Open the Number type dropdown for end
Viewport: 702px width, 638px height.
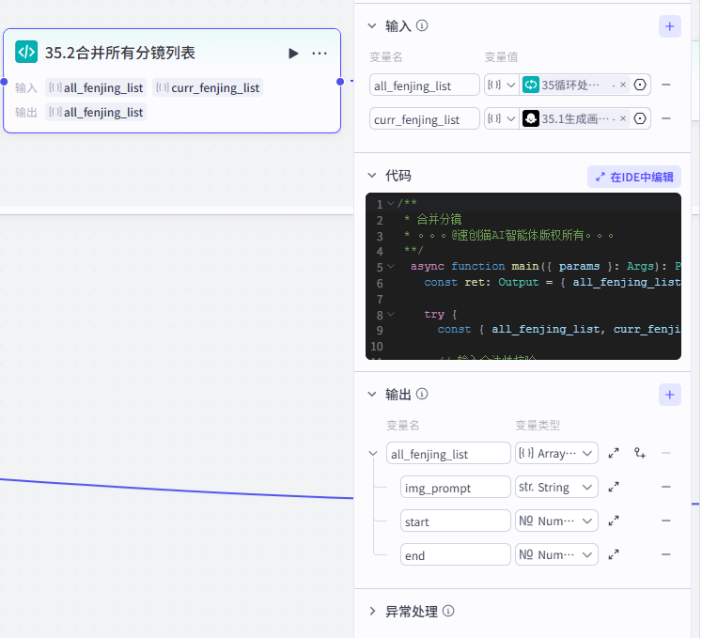point(556,554)
